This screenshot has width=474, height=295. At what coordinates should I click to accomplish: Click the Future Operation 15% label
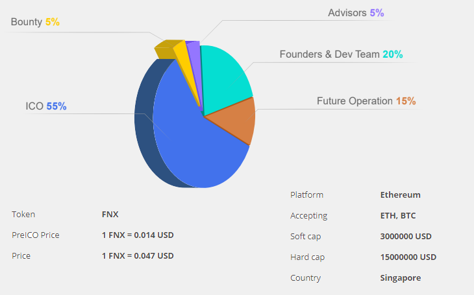366,101
